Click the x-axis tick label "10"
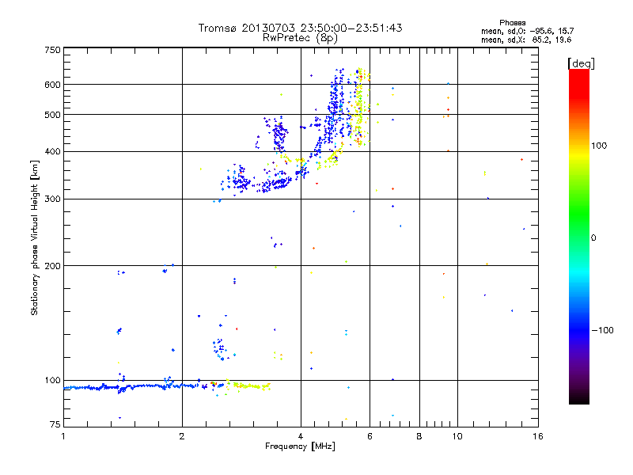 coord(457,436)
